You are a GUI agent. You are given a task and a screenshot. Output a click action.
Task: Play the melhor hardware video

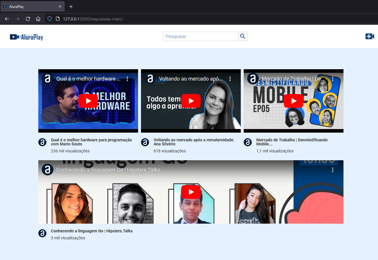click(88, 101)
